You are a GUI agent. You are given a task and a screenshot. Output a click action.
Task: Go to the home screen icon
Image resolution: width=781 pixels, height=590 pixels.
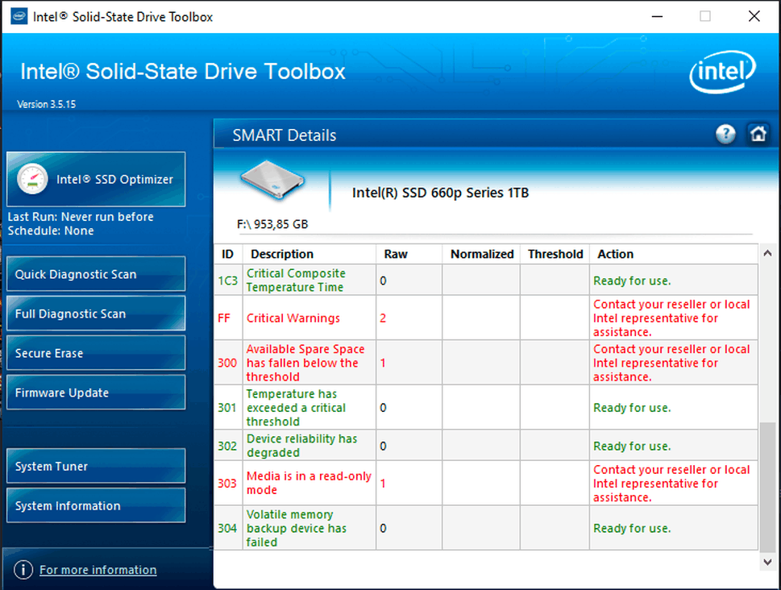click(758, 134)
